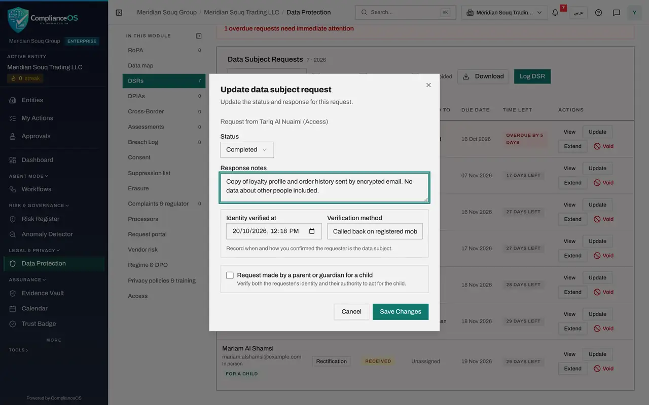Open the notifications bell icon

pyautogui.click(x=555, y=13)
